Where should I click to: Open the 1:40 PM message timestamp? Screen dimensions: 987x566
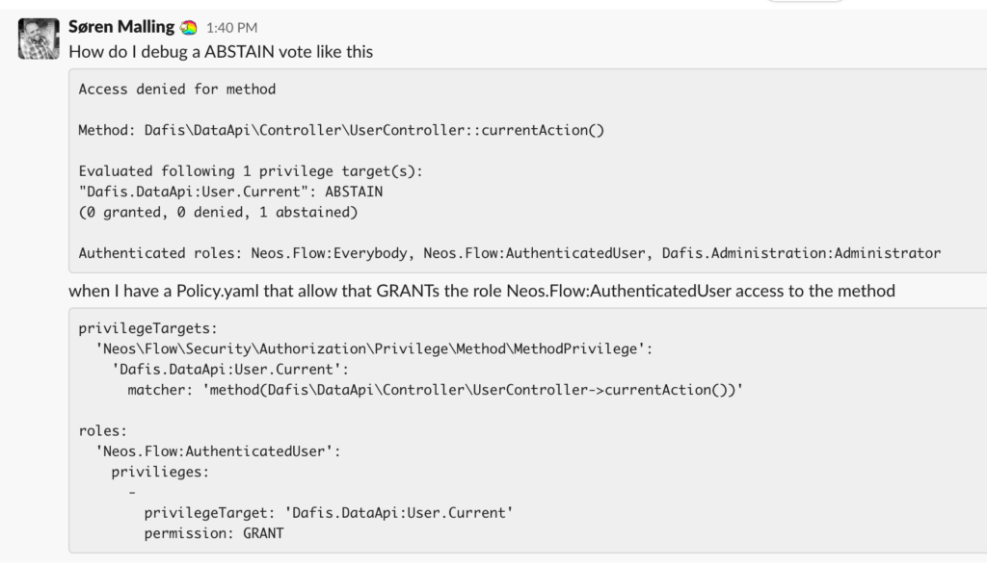[x=231, y=28]
